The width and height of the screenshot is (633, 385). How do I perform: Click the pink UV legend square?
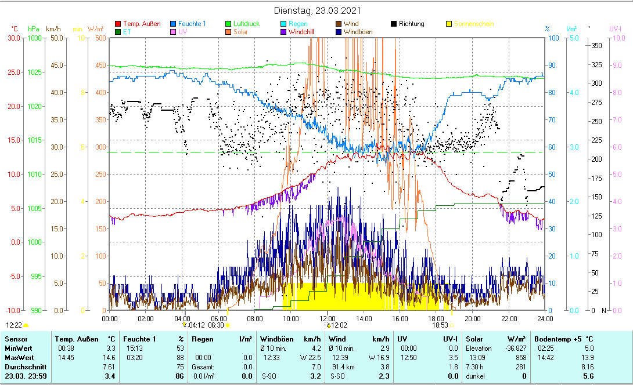tap(173, 32)
